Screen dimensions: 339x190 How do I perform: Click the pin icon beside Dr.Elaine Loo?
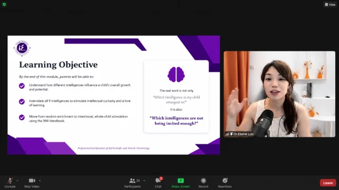pos(231,134)
